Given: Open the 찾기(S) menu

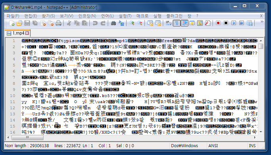Looking at the screenshot, I should pyautogui.click(x=48, y=16).
